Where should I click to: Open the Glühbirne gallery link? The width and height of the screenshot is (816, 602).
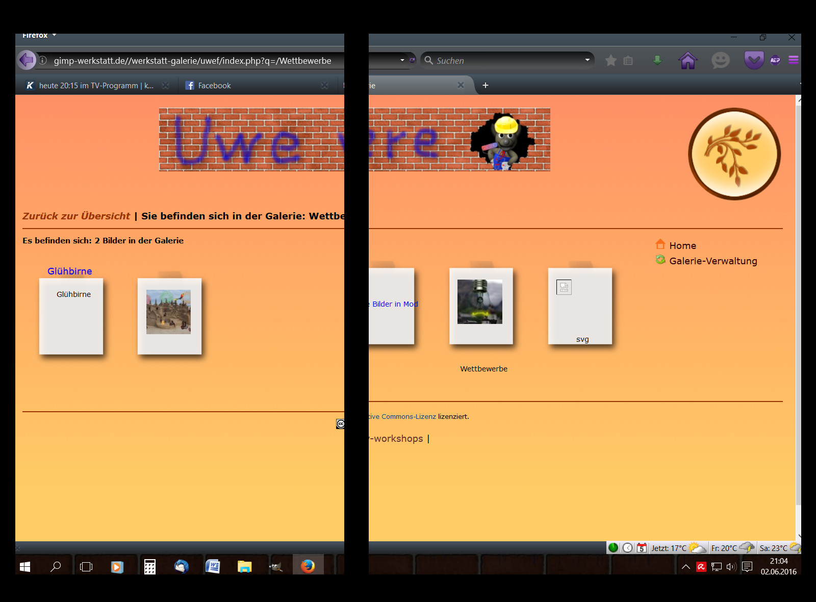(70, 271)
